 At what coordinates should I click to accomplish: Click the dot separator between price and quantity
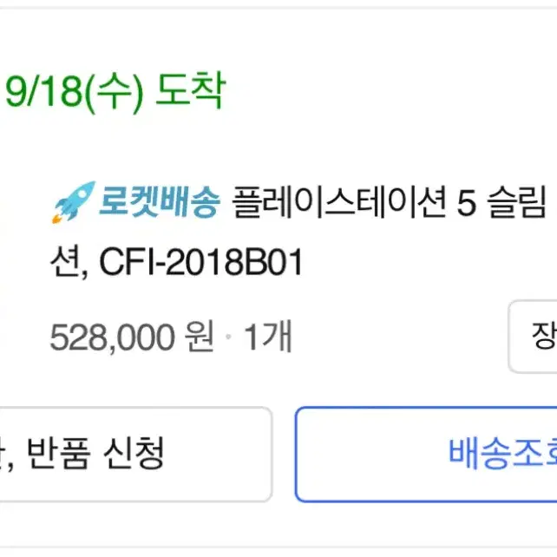pyautogui.click(x=228, y=336)
